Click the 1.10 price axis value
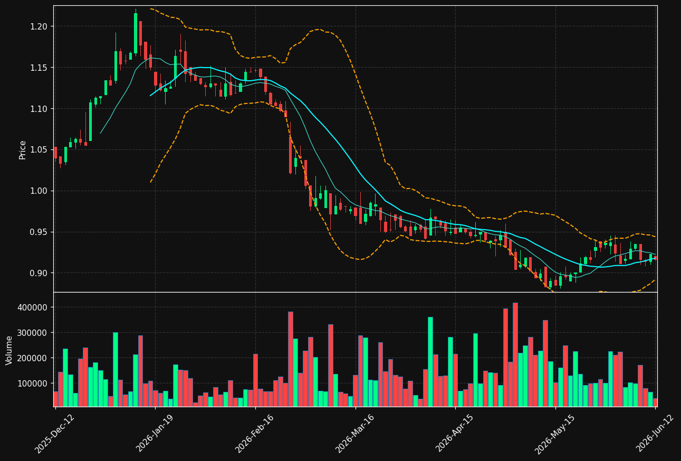The width and height of the screenshot is (681, 461). point(39,109)
